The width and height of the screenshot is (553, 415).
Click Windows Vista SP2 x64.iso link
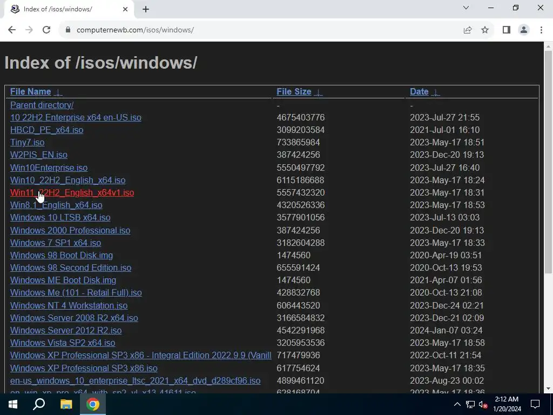click(63, 343)
